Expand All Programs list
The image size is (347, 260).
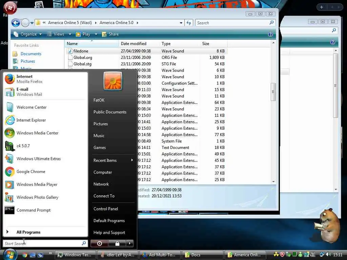(x=45, y=232)
